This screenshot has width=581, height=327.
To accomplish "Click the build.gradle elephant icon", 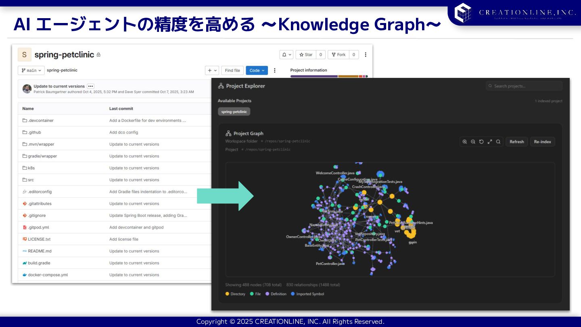I will (x=25, y=263).
